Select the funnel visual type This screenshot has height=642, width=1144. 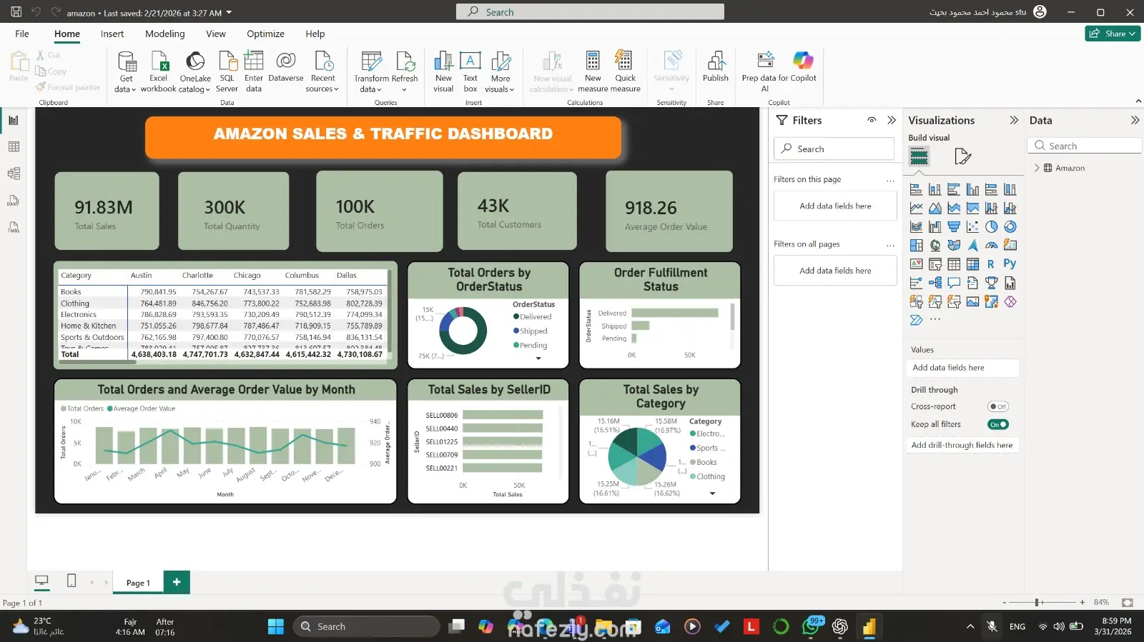coord(954,226)
